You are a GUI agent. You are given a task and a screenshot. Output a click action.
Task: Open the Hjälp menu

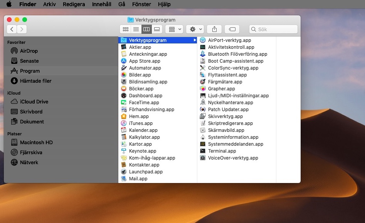[x=164, y=4]
